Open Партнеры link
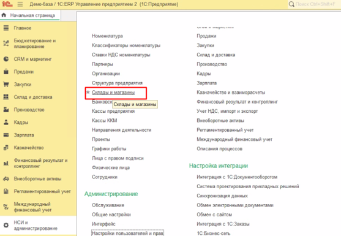Viewport: 341px width, 236px height. click(102, 64)
